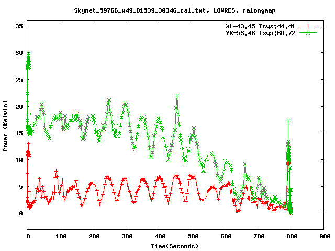The width and height of the screenshot is (335, 251).
Task: Click the x-axis tick label 100
Action: tap(61, 236)
